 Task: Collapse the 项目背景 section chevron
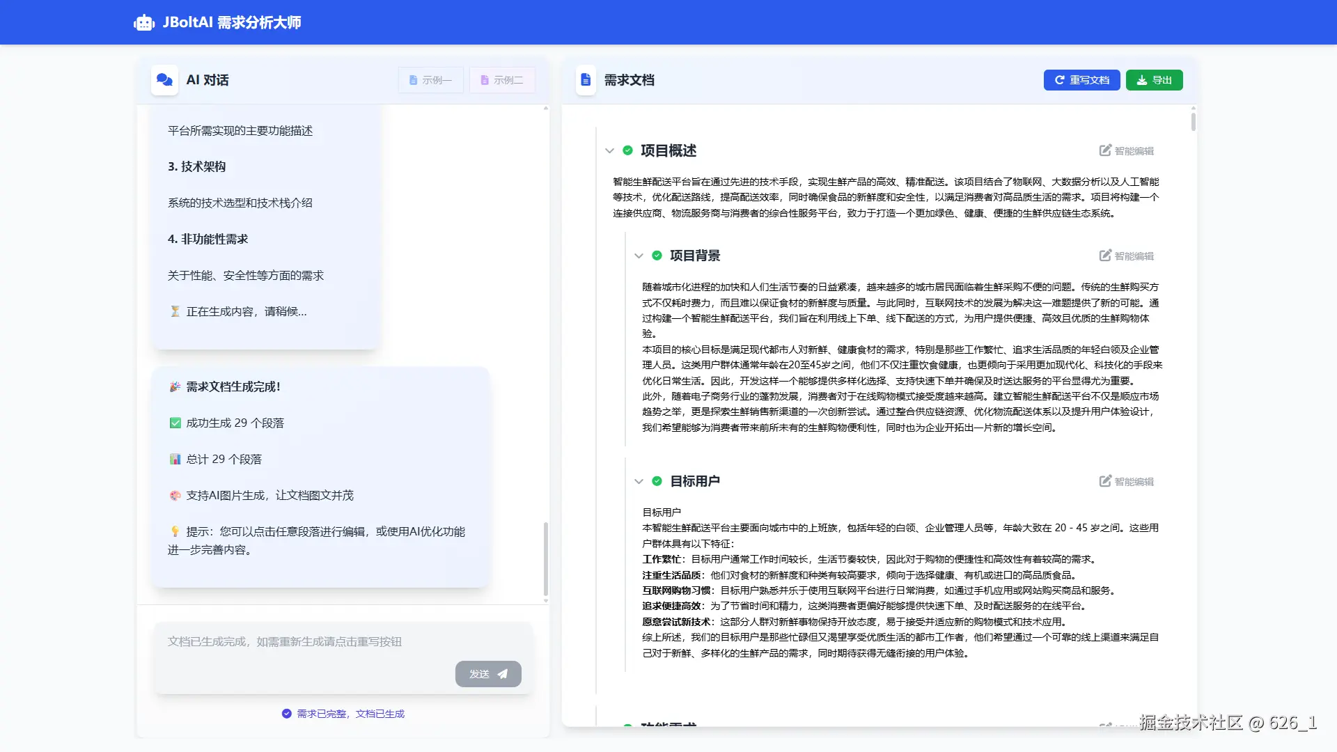(x=640, y=256)
